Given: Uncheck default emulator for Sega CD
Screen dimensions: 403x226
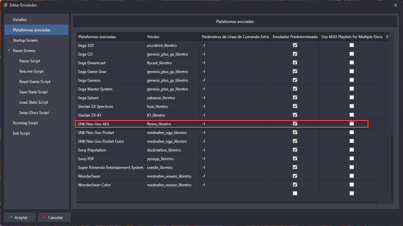Looking at the screenshot, I should (295, 54).
